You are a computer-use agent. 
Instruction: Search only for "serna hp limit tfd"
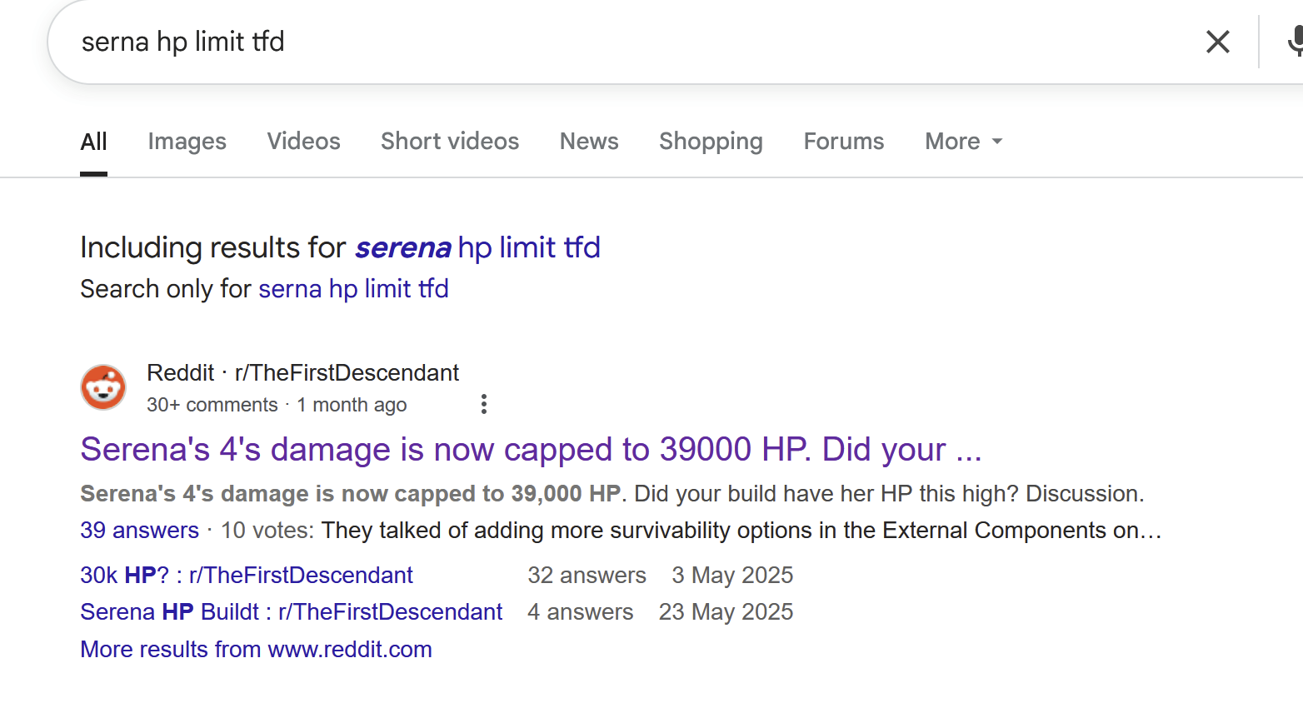pos(353,289)
